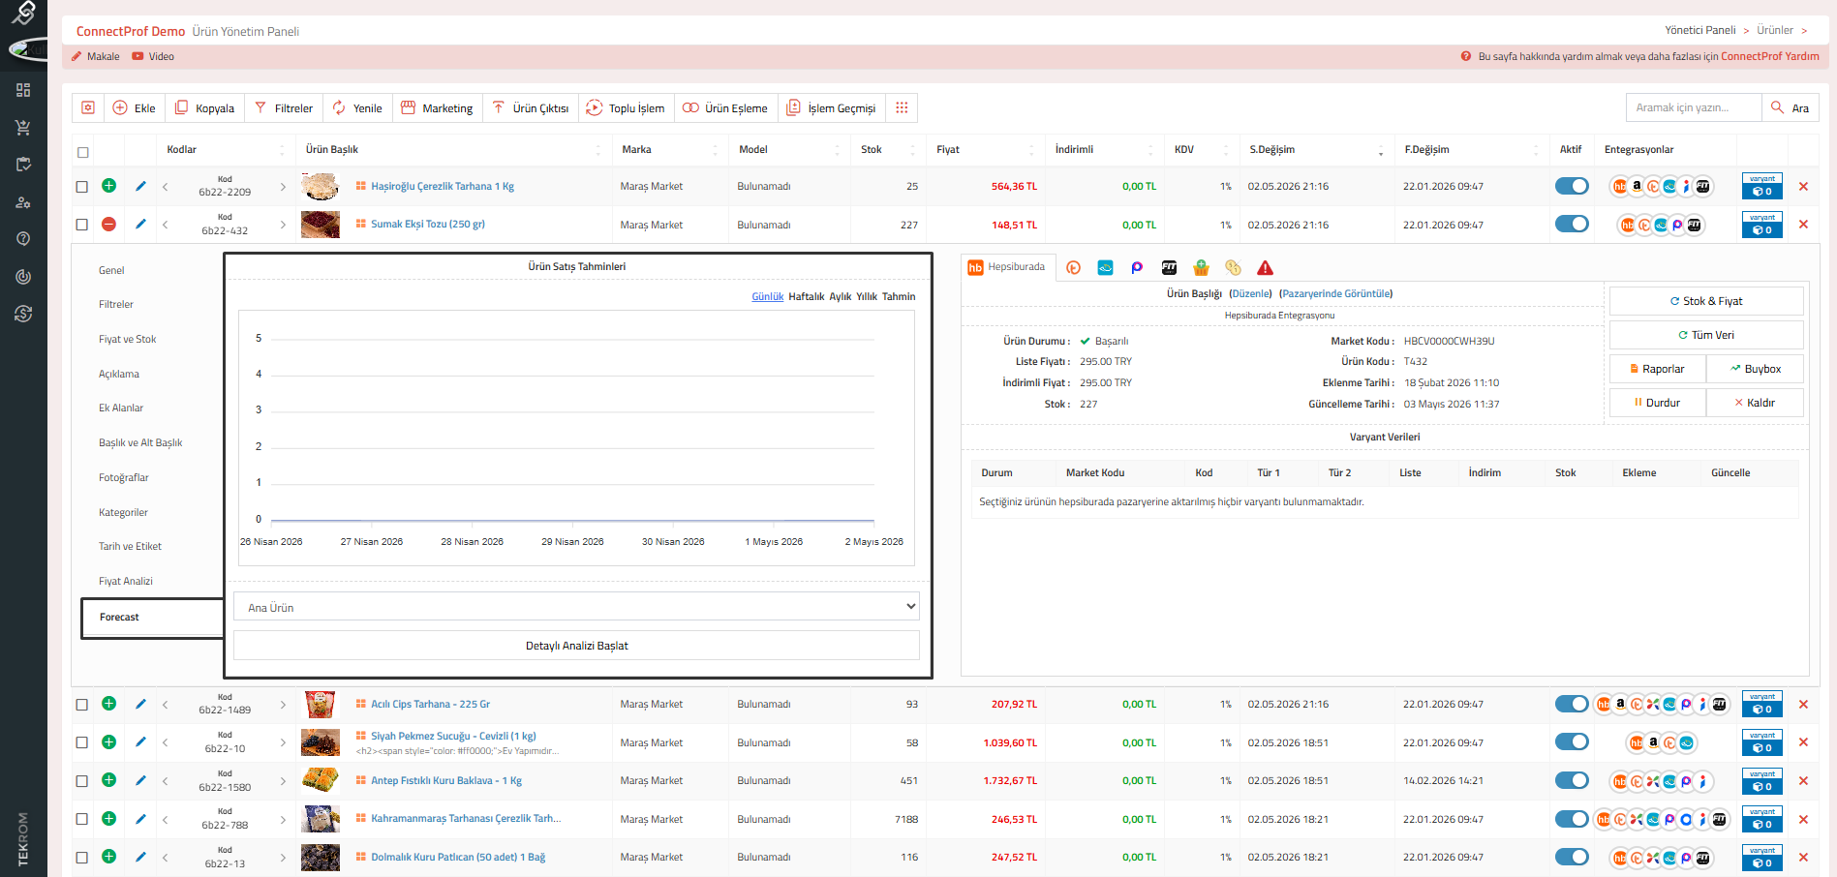Expand the Haşiroğlu Çerezlik Tarhana row details
Image resolution: width=1837 pixels, height=877 pixels.
[109, 186]
